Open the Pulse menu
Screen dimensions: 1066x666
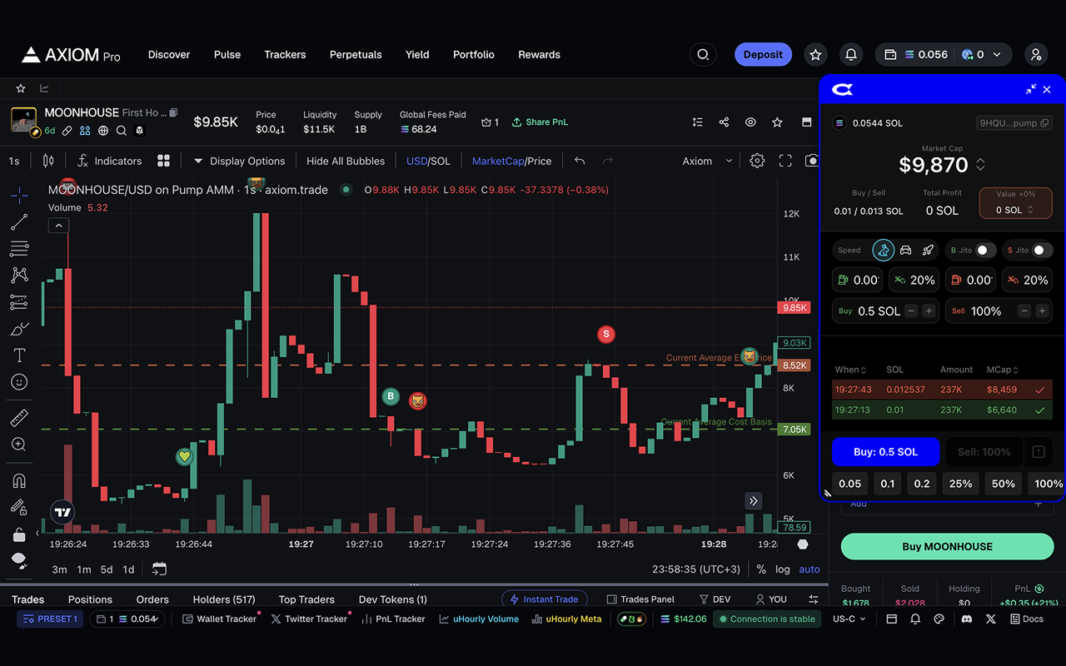point(227,55)
